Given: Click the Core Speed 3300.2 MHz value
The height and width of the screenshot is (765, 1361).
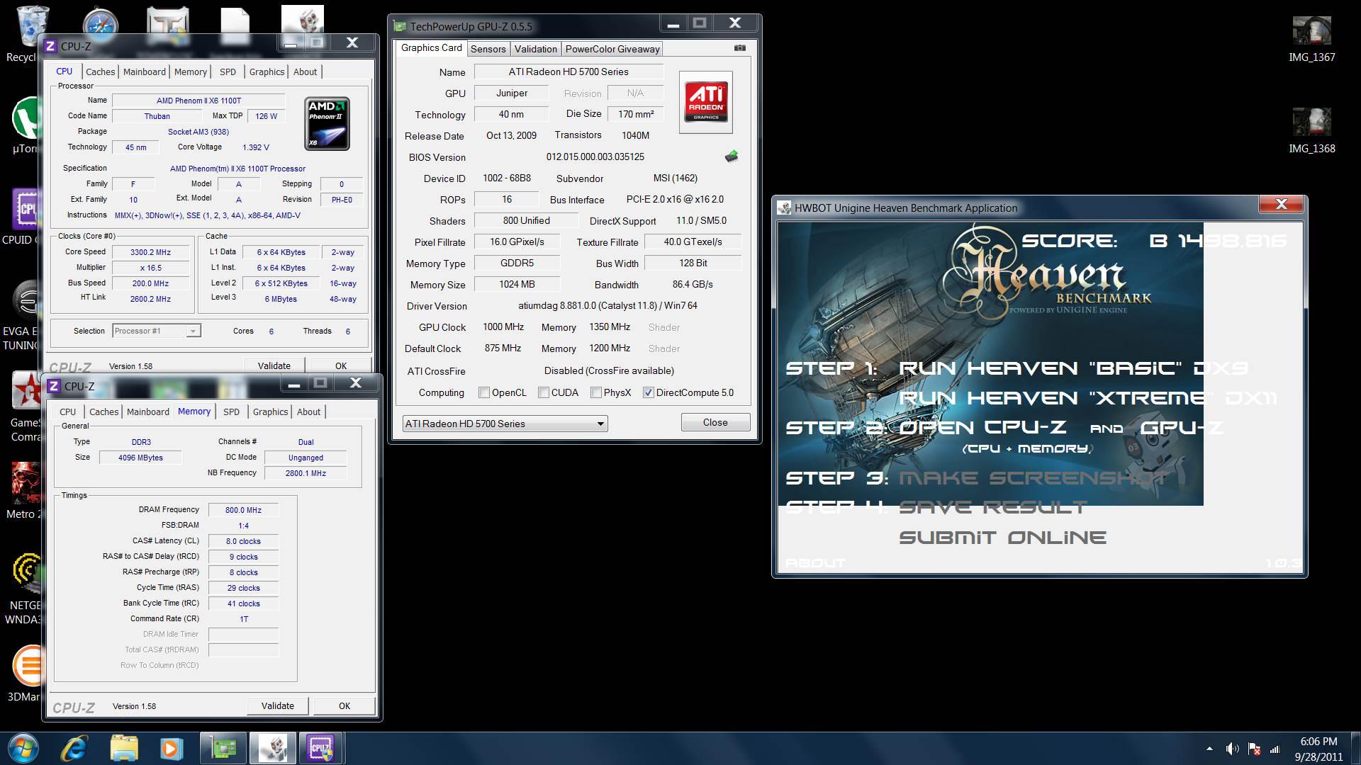Looking at the screenshot, I should pyautogui.click(x=150, y=252).
